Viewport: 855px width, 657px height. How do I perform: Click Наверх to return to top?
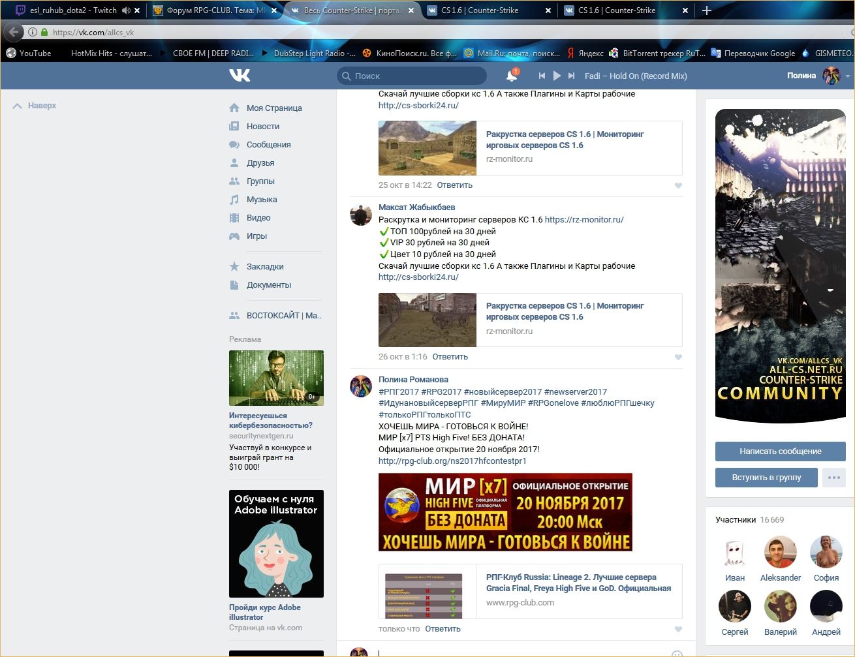point(35,105)
